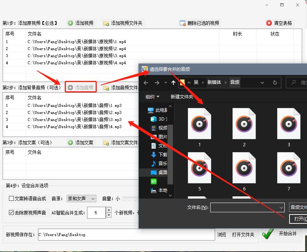This screenshot has width=307, height=252.
Task: Click Refresh icon in file dialog
Action: 275,83
